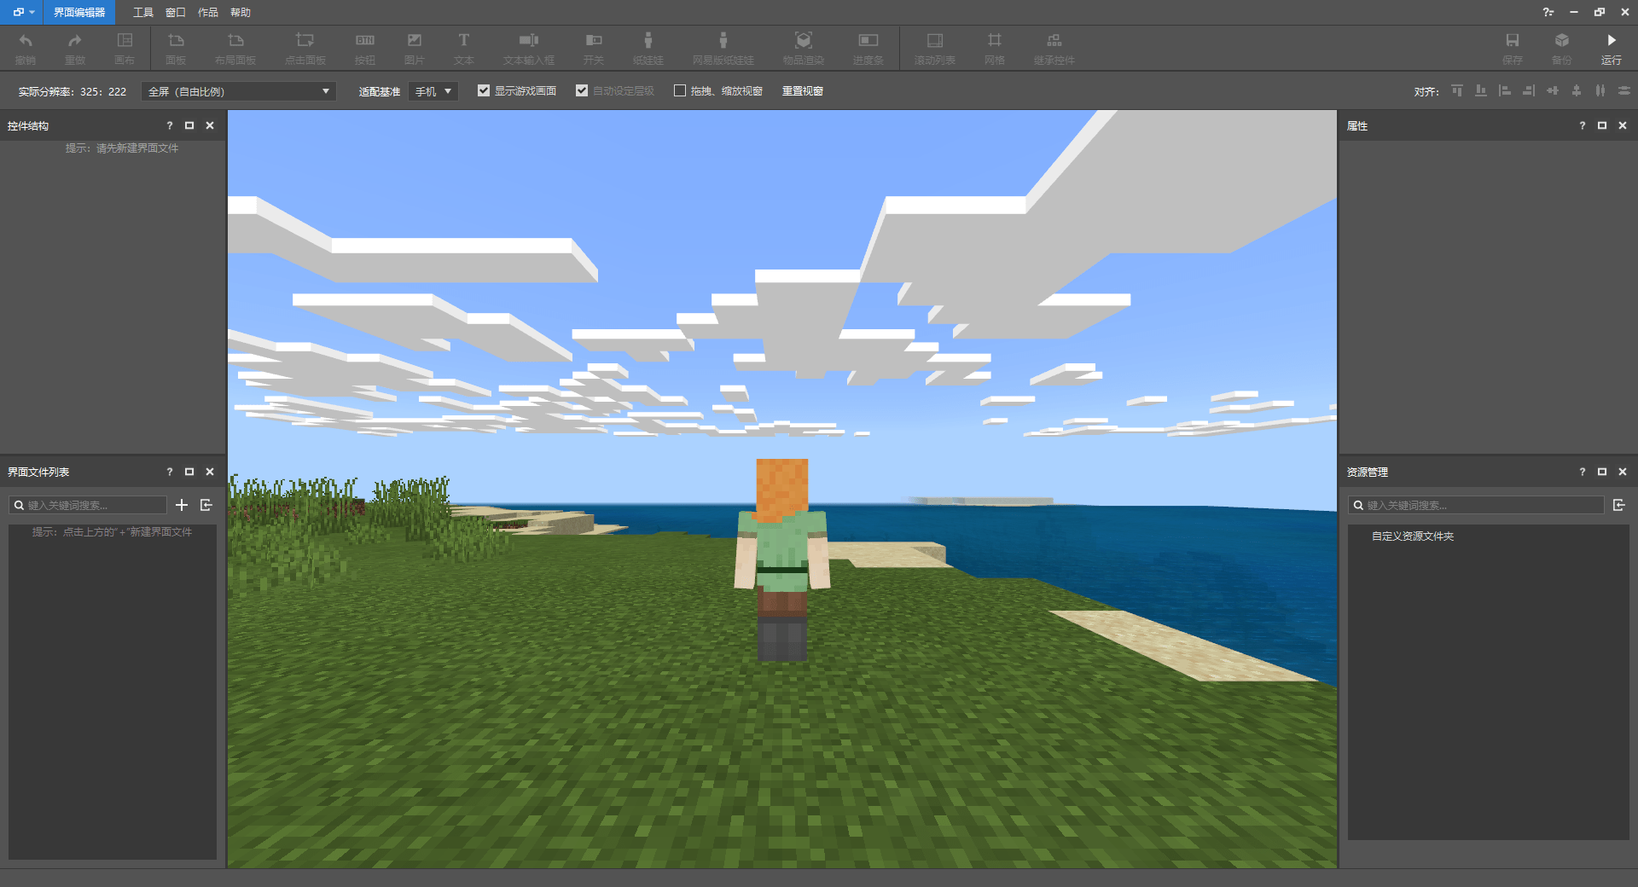Open the 帮助 menu
The image size is (1638, 887).
(x=241, y=12)
